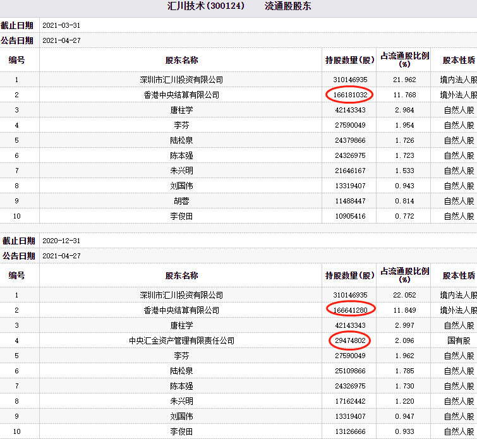The image size is (477, 439).
Task: Click the holding value 166641280
Action: click(x=350, y=310)
